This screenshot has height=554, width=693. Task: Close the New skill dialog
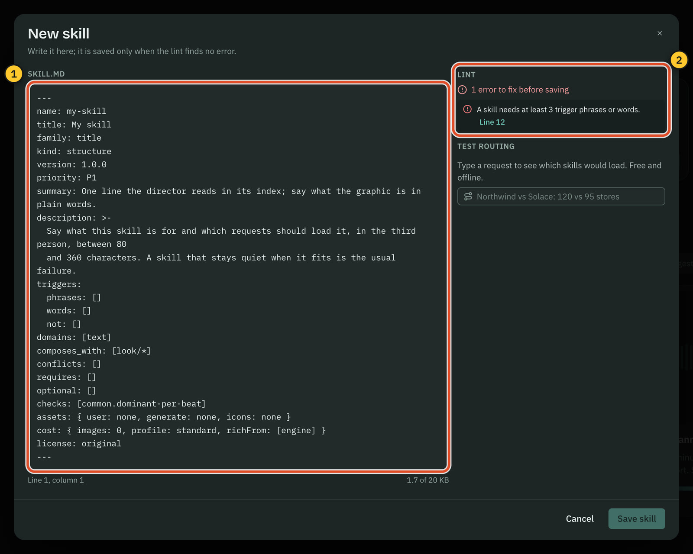[660, 33]
